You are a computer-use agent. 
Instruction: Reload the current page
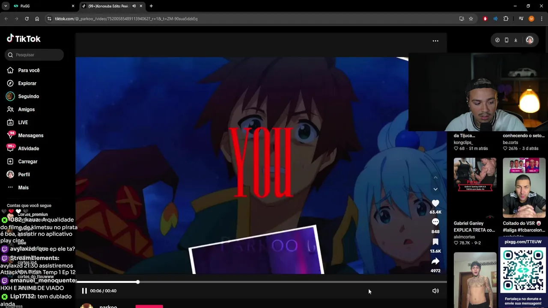tap(27, 19)
